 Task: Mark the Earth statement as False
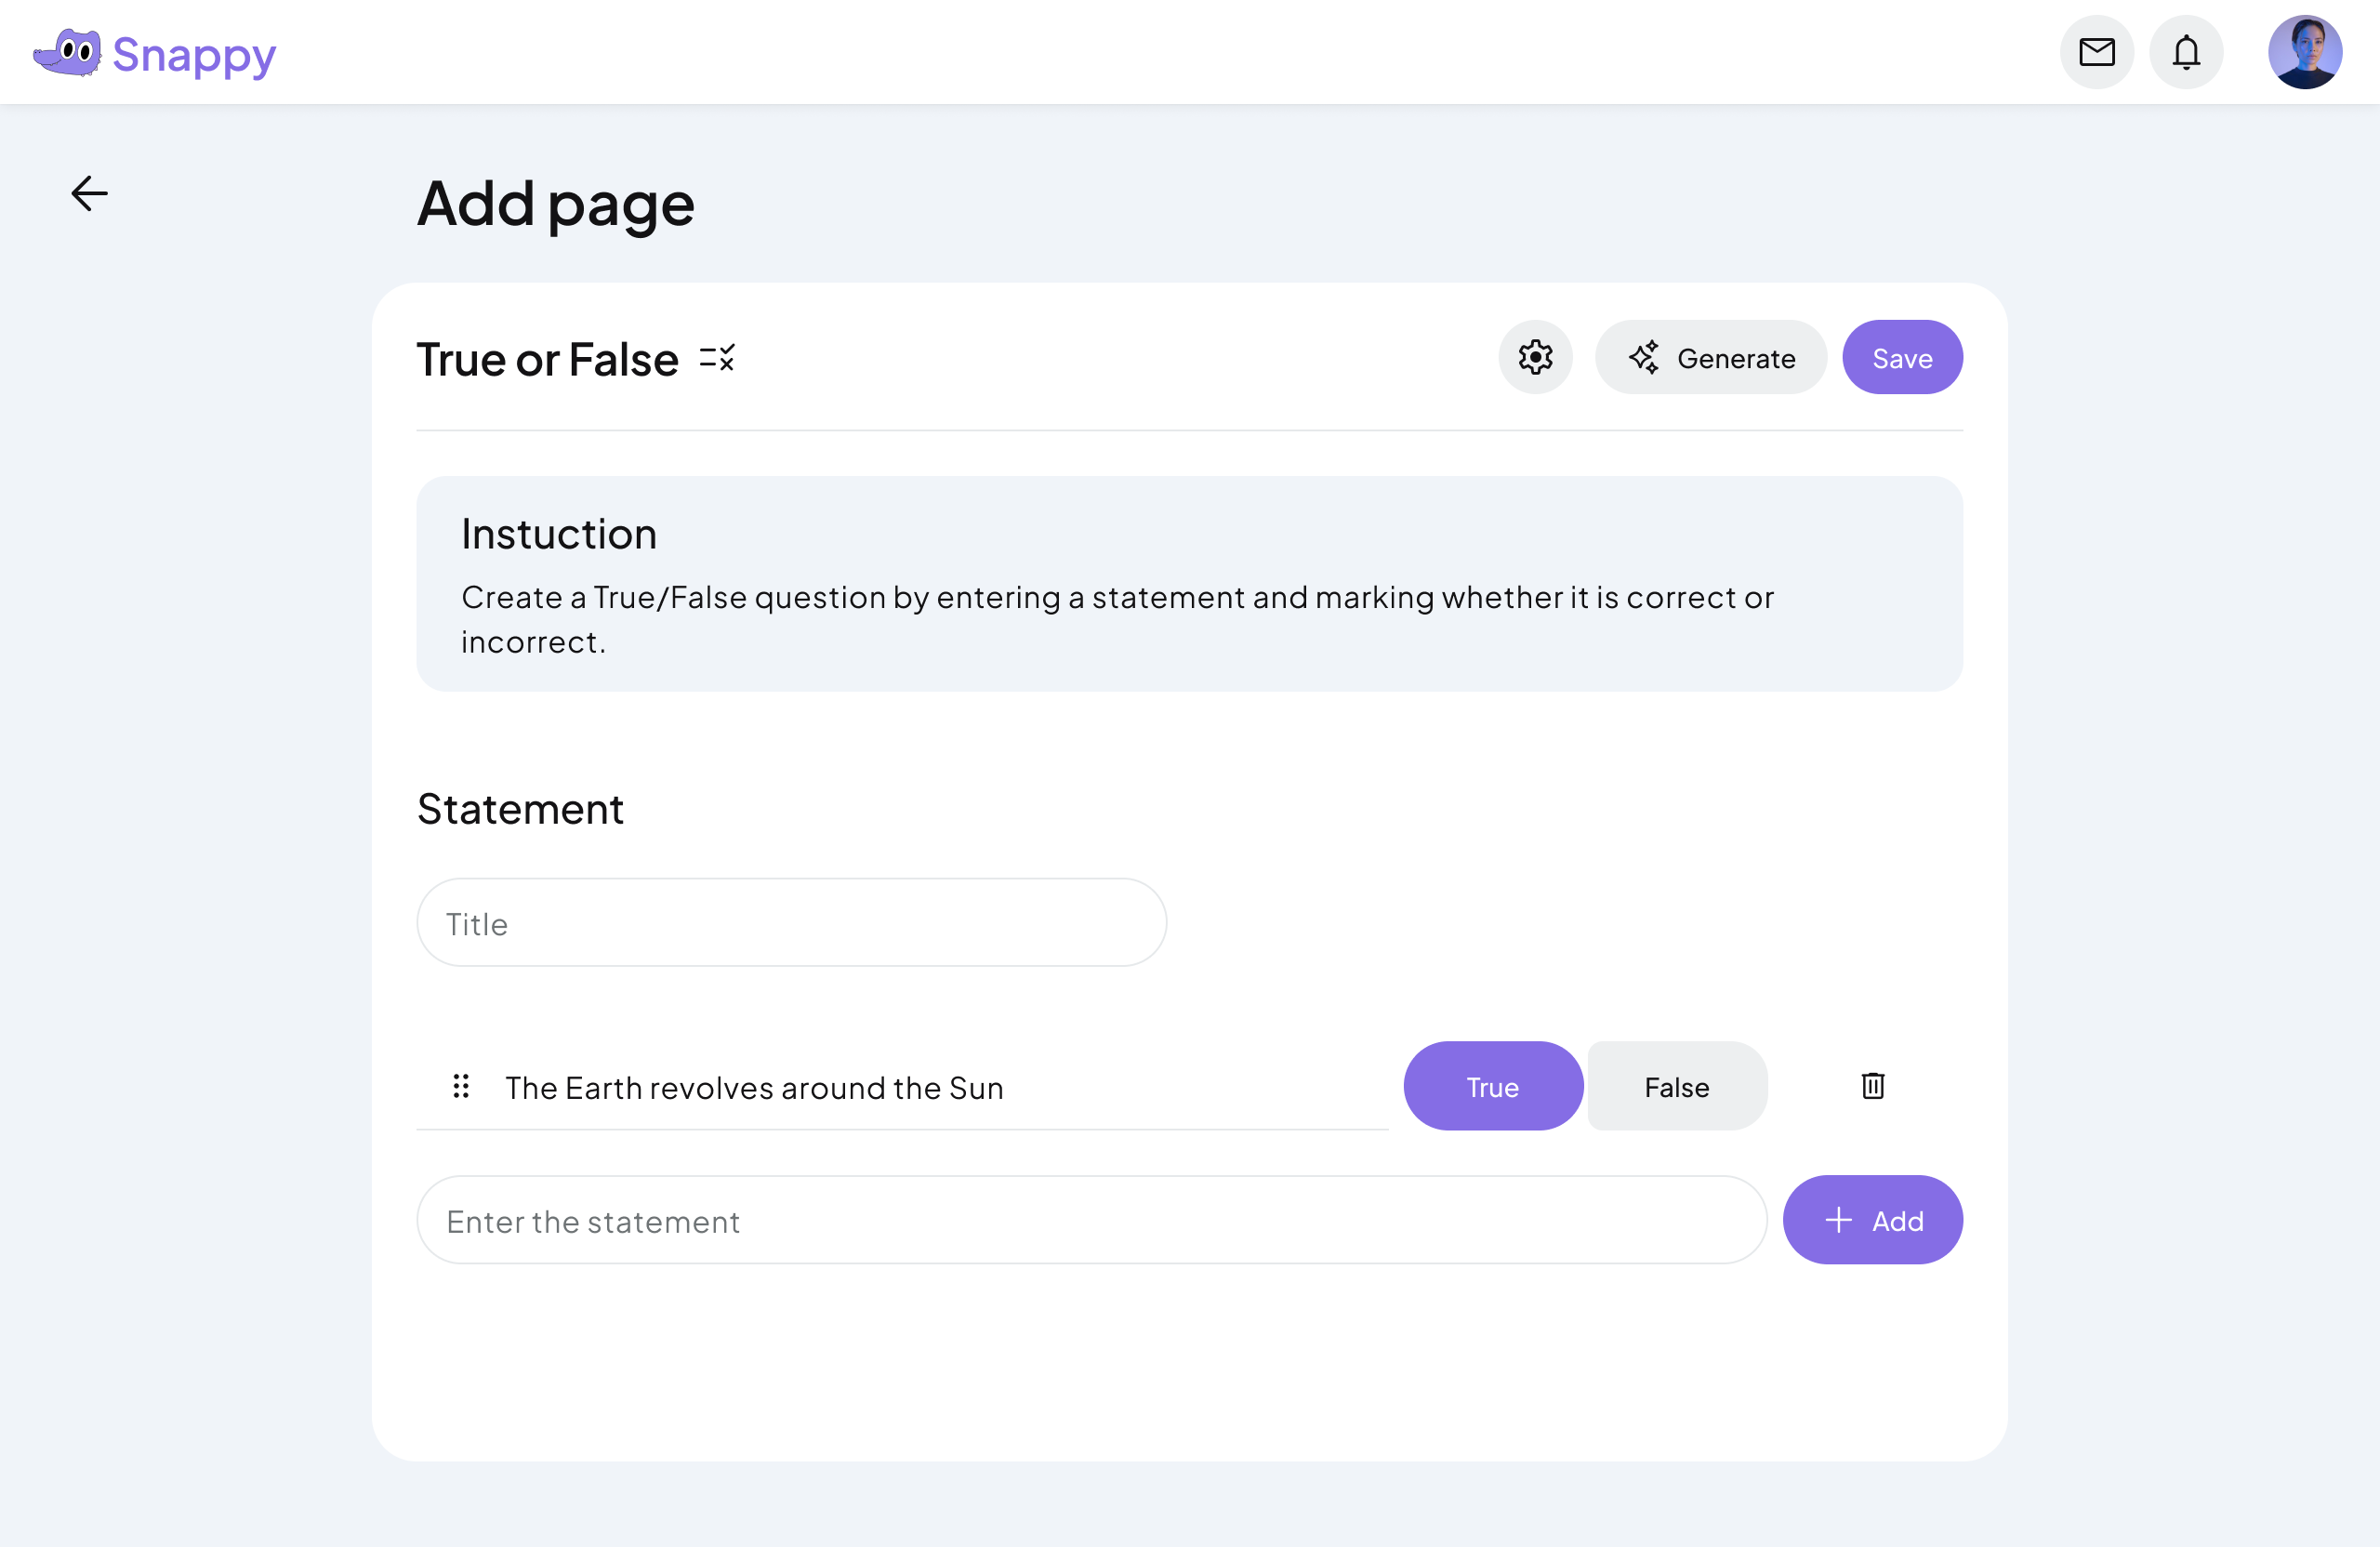(1677, 1086)
